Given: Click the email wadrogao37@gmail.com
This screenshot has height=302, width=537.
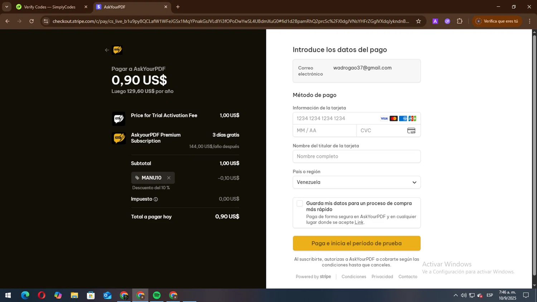Looking at the screenshot, I should click(x=362, y=68).
